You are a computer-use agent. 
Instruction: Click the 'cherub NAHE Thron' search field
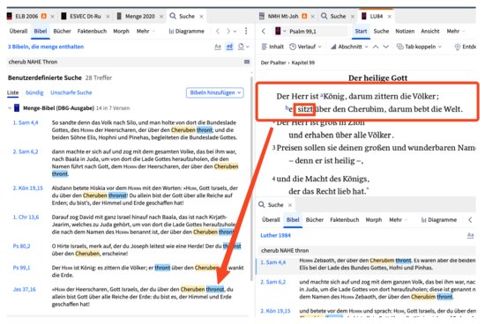(x=125, y=62)
